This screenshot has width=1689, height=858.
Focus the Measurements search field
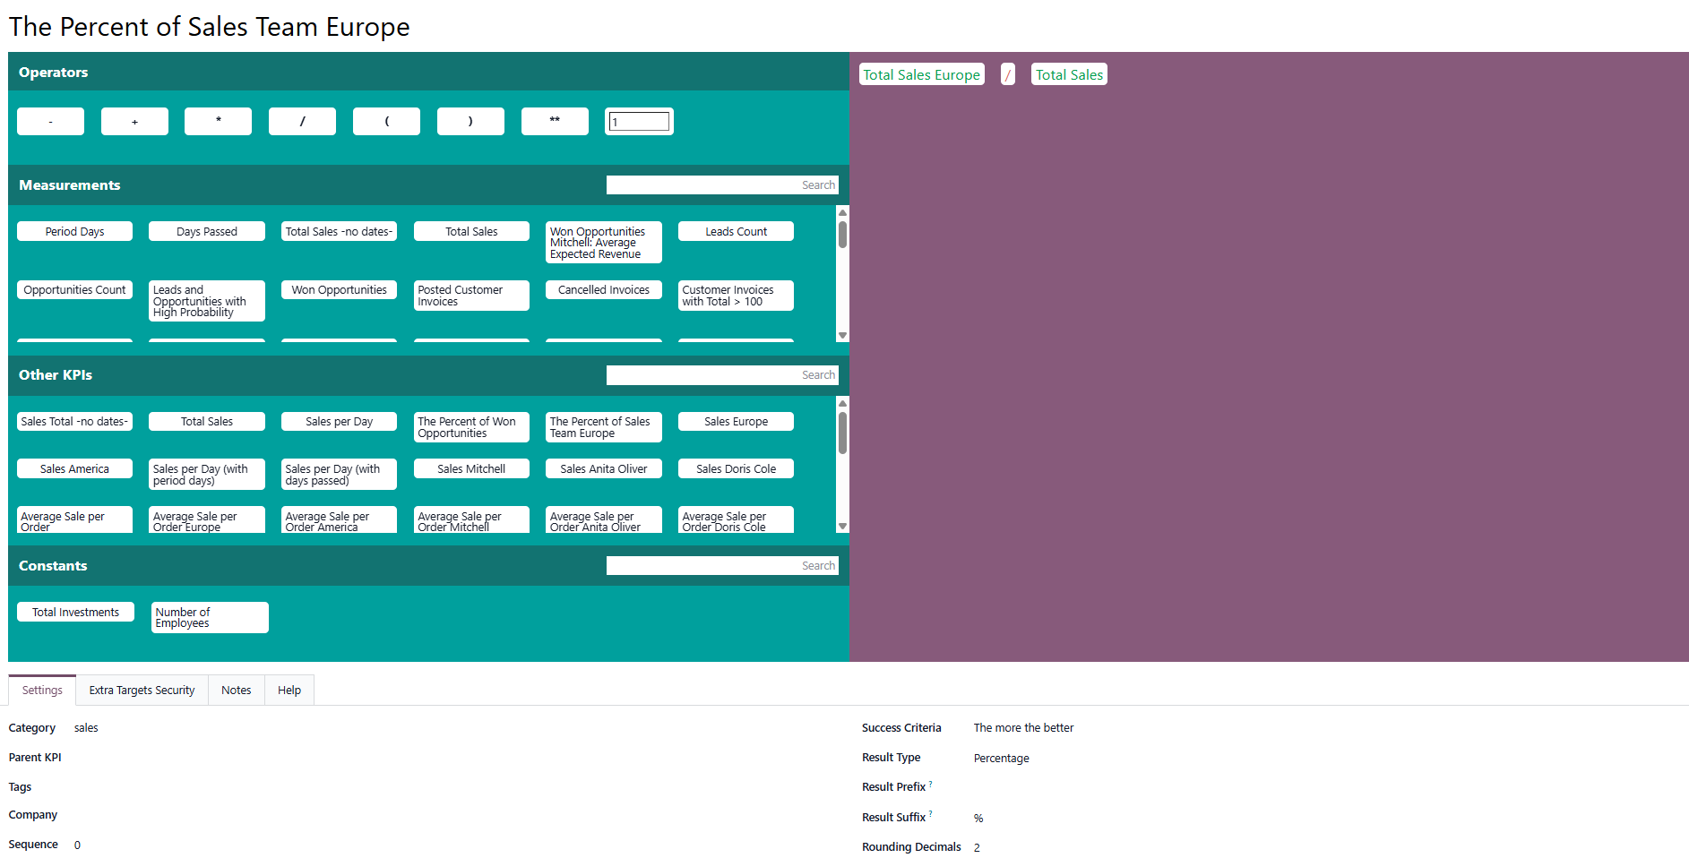tap(721, 184)
